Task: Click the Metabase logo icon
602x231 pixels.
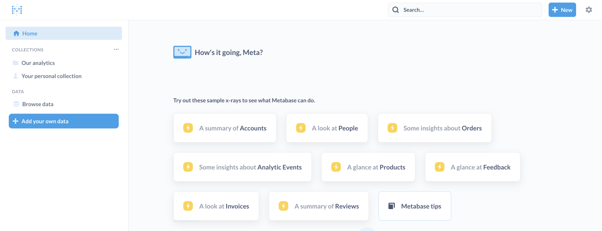Action: coord(17,10)
